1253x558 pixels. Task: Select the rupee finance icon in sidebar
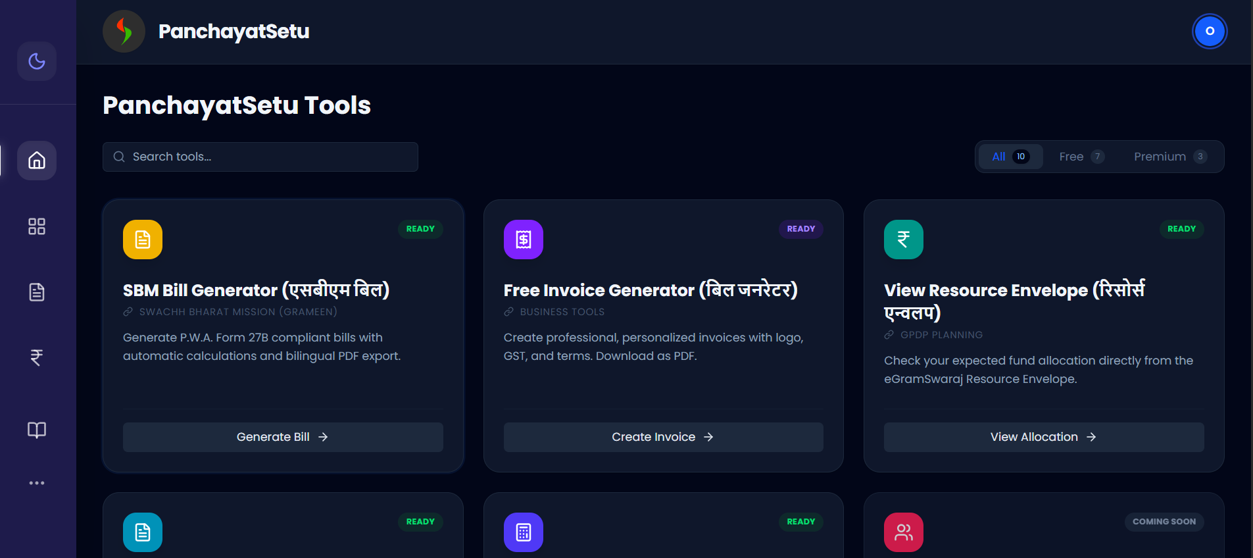pyautogui.click(x=37, y=357)
